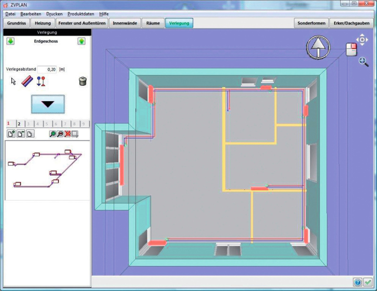Open help with blue question mark
Image resolution: width=377 pixels, height=291 pixels.
click(358, 283)
